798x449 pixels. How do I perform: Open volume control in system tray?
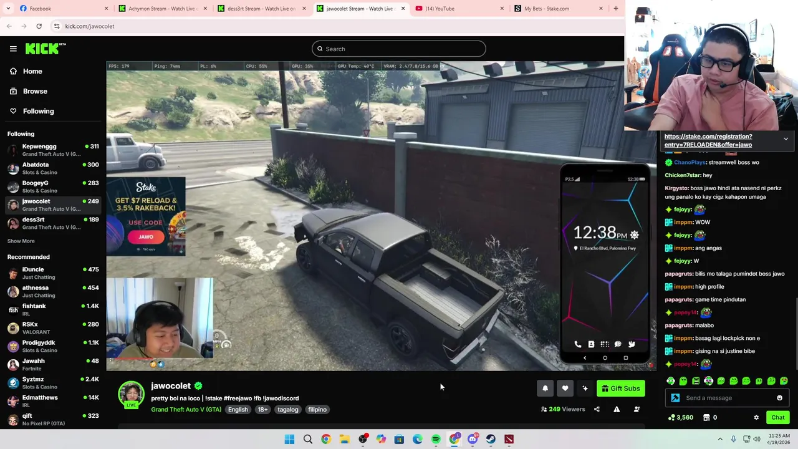pyautogui.click(x=757, y=439)
